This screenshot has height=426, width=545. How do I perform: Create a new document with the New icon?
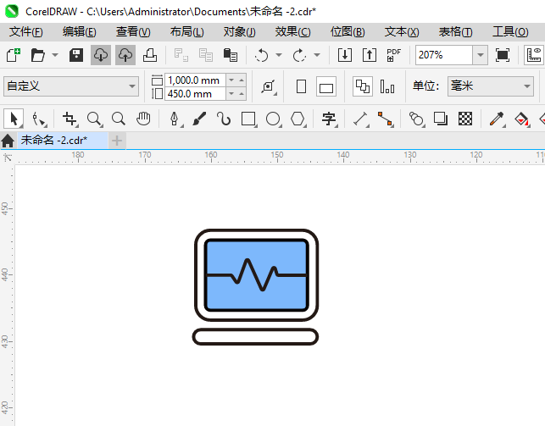point(14,55)
